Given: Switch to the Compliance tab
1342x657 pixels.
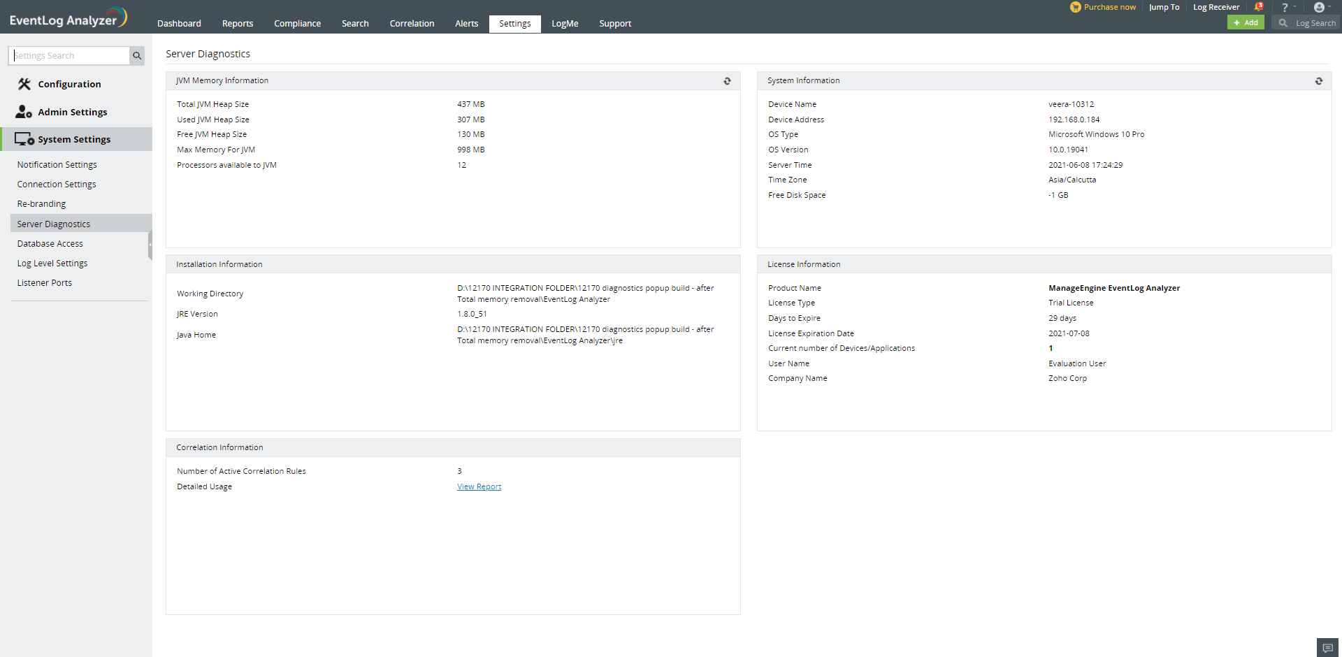Looking at the screenshot, I should (297, 24).
